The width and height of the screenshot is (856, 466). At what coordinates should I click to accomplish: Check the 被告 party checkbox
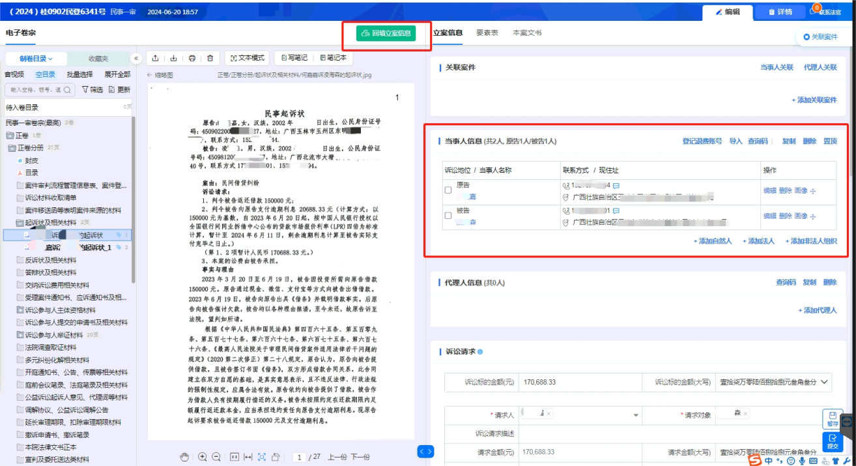click(448, 215)
